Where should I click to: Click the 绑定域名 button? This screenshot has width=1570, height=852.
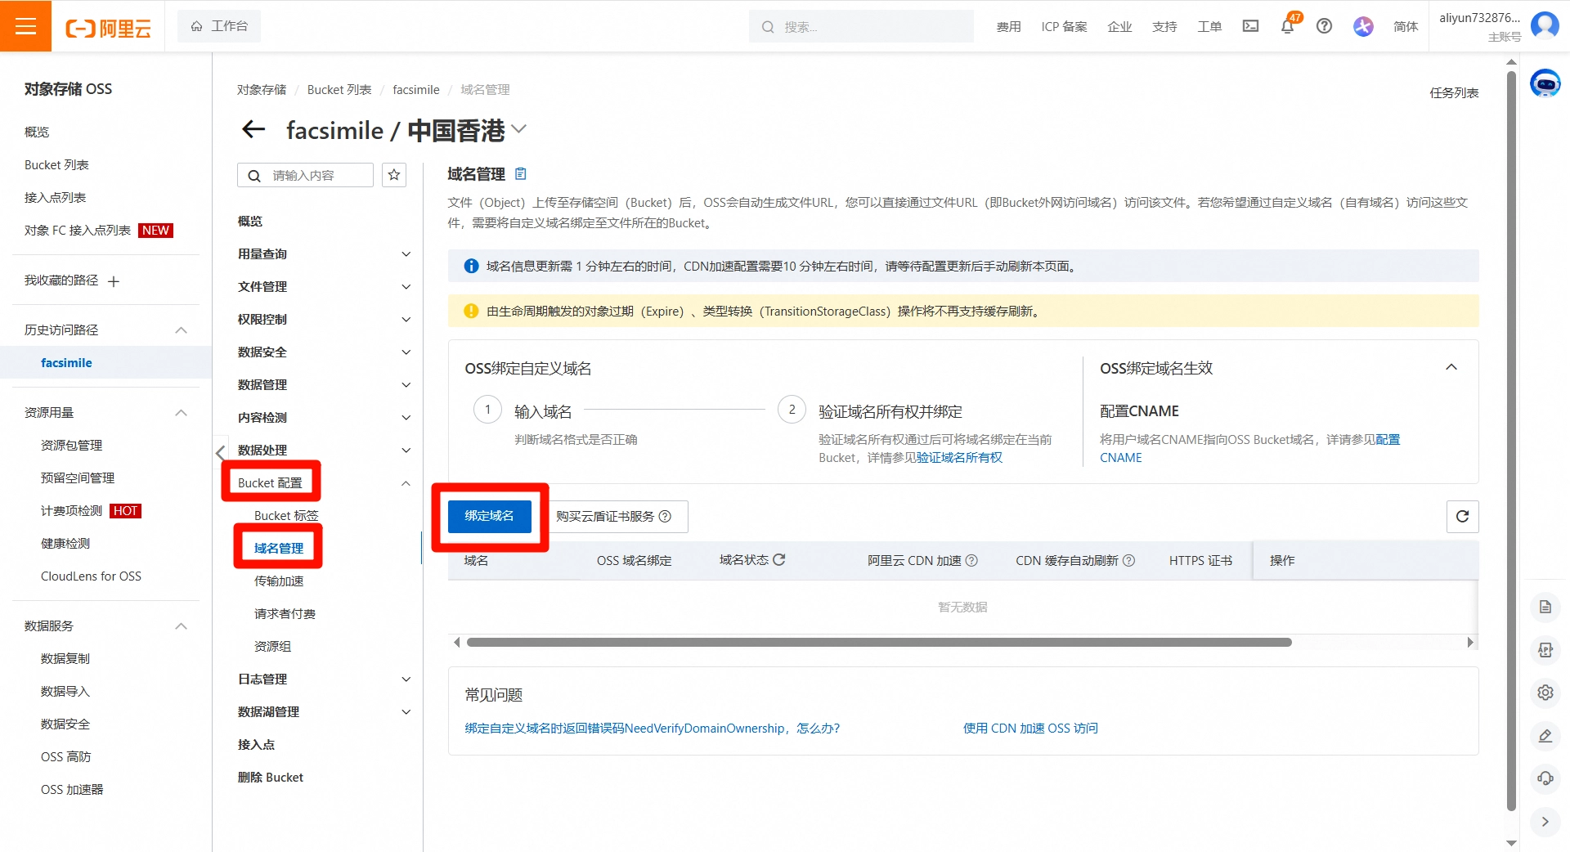[489, 516]
